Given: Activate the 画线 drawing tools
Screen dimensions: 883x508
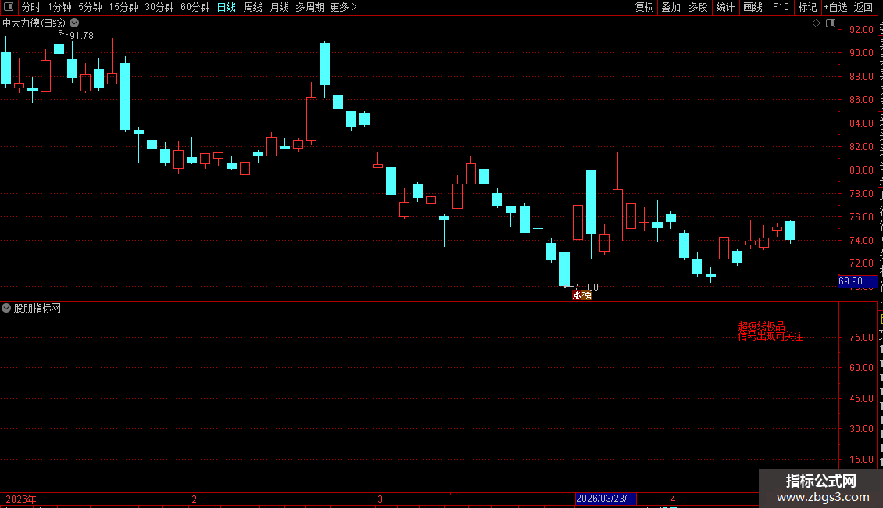Looking at the screenshot, I should click(753, 7).
